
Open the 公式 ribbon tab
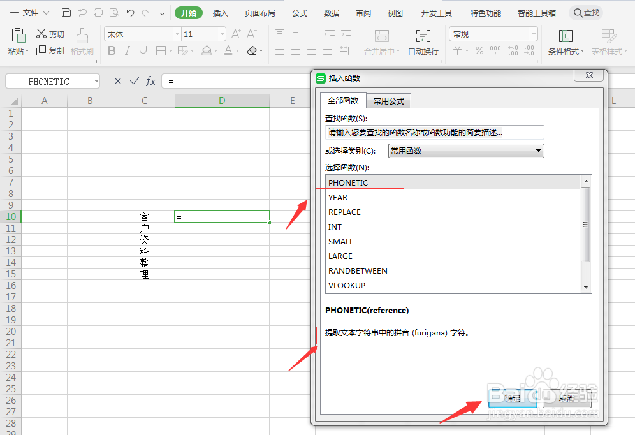[x=299, y=11]
